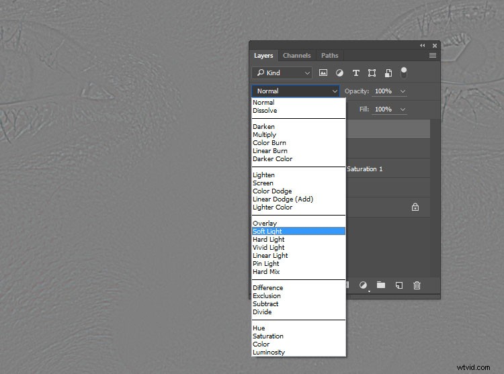
Task: Select Hard Light blend mode
Action: (298, 240)
